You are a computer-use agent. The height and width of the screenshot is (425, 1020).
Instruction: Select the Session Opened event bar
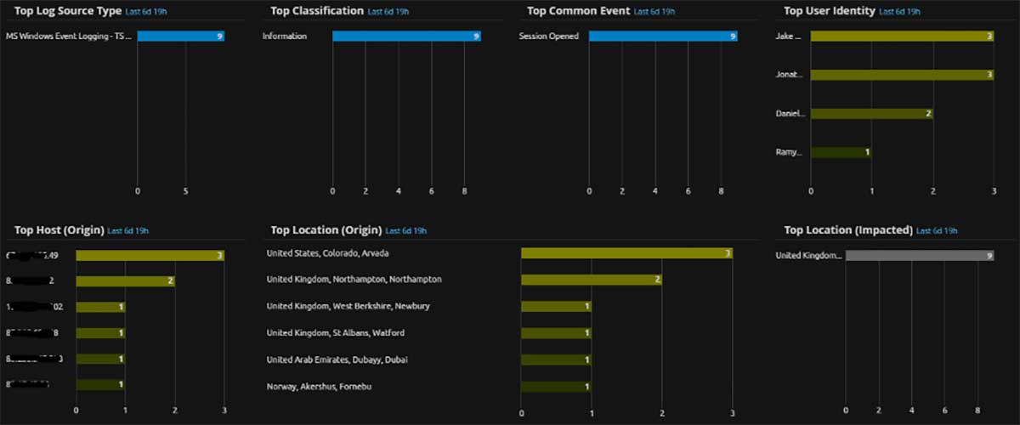tap(663, 37)
